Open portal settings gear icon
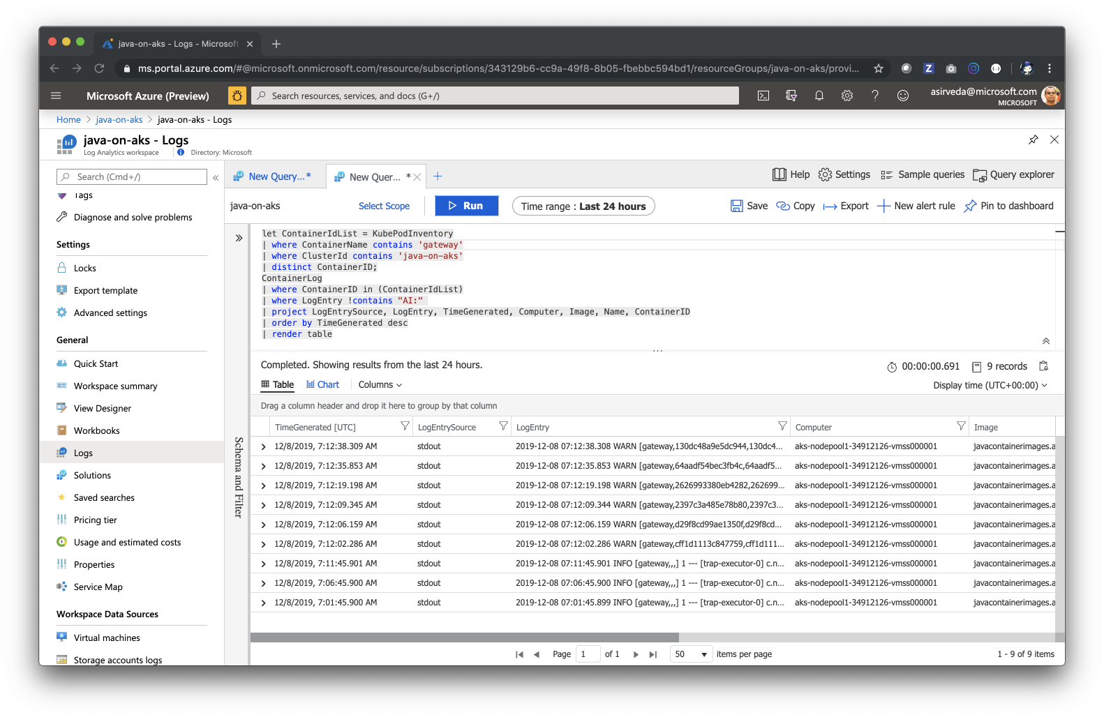This screenshot has width=1104, height=717. point(847,96)
